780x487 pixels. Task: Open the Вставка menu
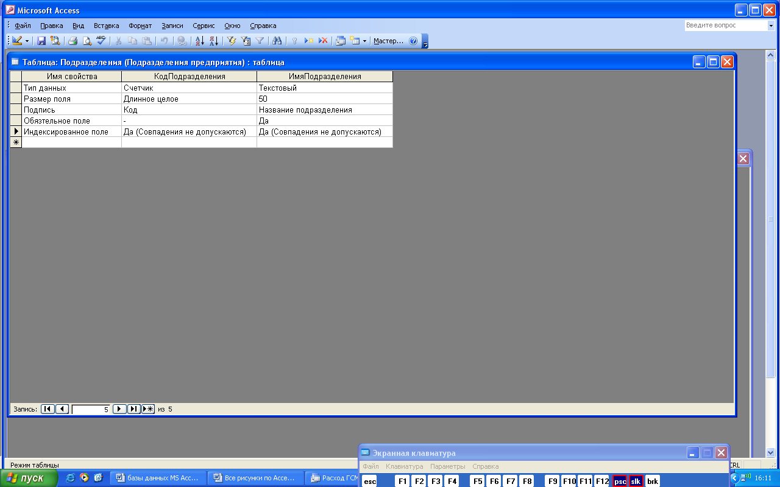[107, 26]
